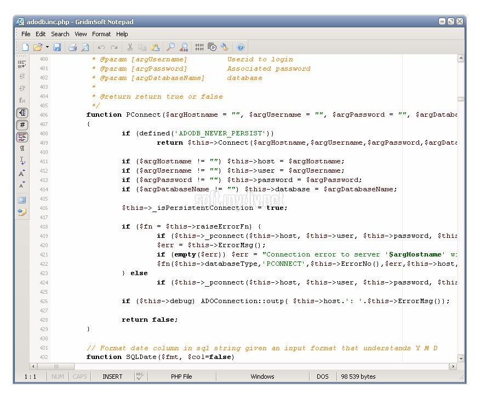Viewport: 480px width, 399px height.
Task: Click the PConnect function name on line 406
Action: 143,115
